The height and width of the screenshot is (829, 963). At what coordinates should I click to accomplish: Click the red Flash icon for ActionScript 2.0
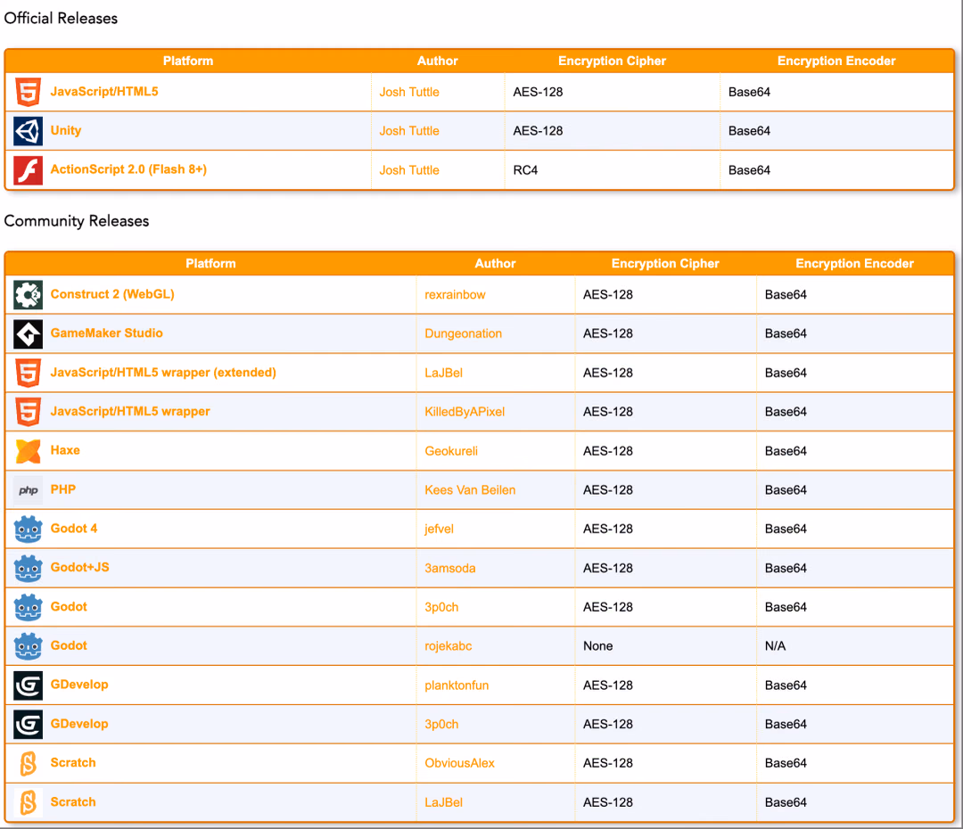pos(29,170)
